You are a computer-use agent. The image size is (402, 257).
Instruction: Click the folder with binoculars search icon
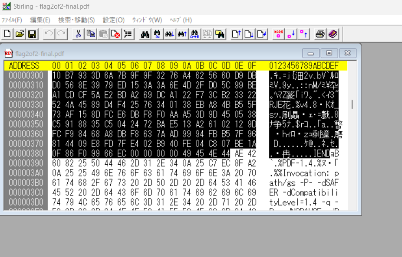click(x=220, y=34)
